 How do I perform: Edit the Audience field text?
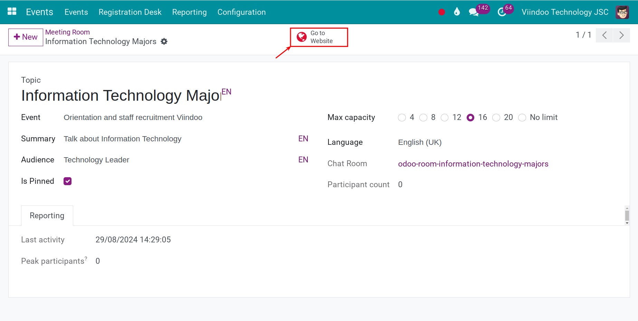click(x=180, y=160)
